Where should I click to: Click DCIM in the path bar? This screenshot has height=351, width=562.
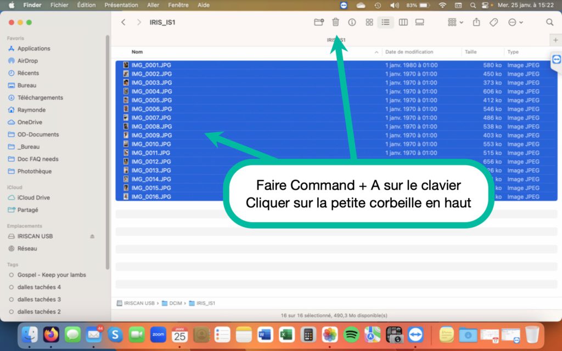(x=176, y=303)
